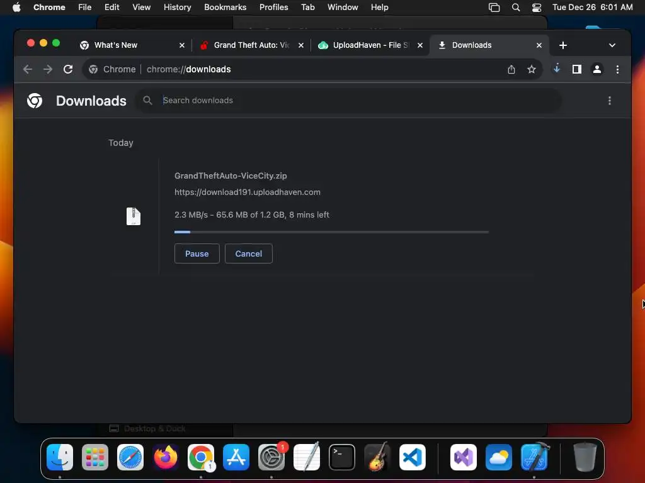Click the zip file icon in downloads list
Viewport: 645px width, 483px height.
pos(134,216)
